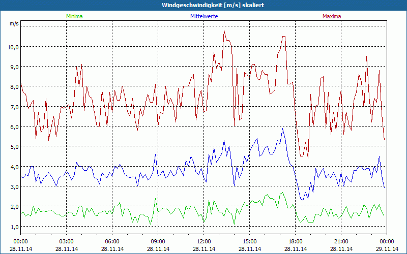Select the 06:00 time label on the x-axis
The width and height of the screenshot is (407, 254).
[112, 241]
